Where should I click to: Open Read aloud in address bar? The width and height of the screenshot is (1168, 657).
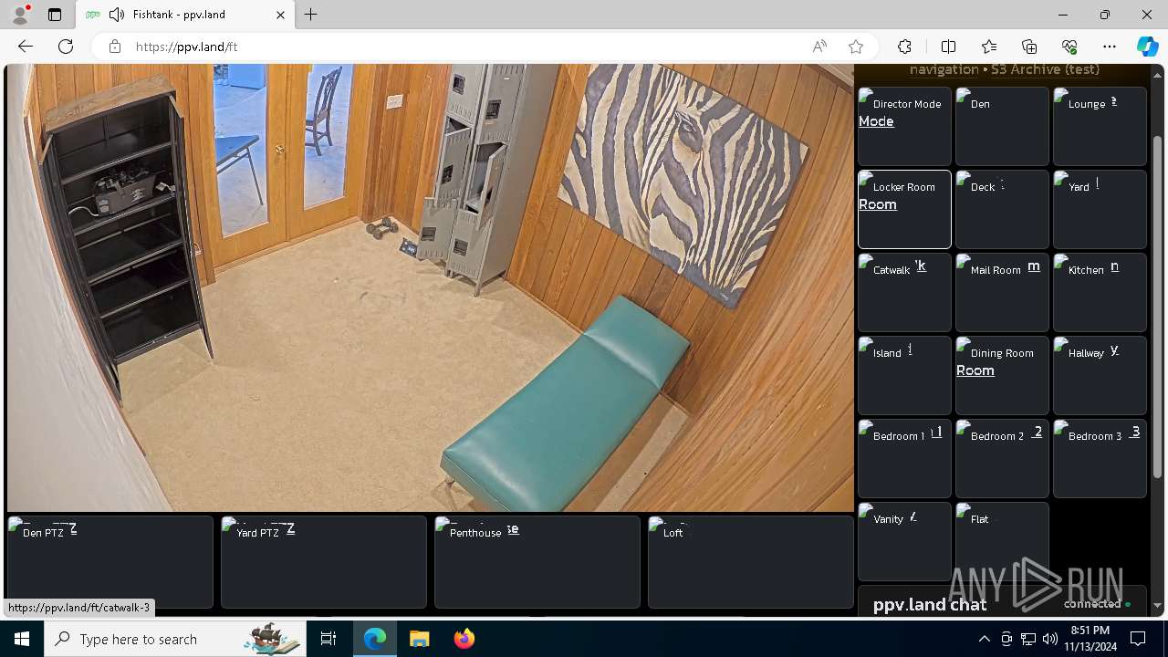click(819, 47)
